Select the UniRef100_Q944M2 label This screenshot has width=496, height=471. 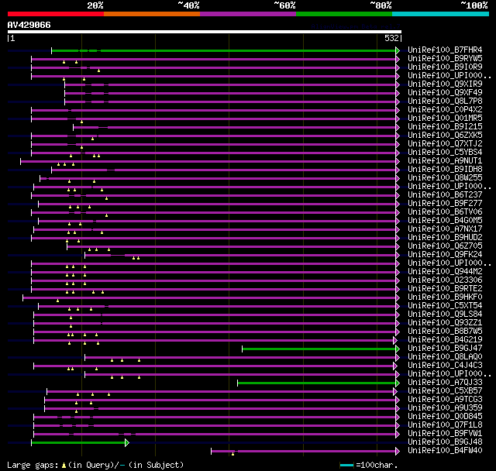coord(445,272)
